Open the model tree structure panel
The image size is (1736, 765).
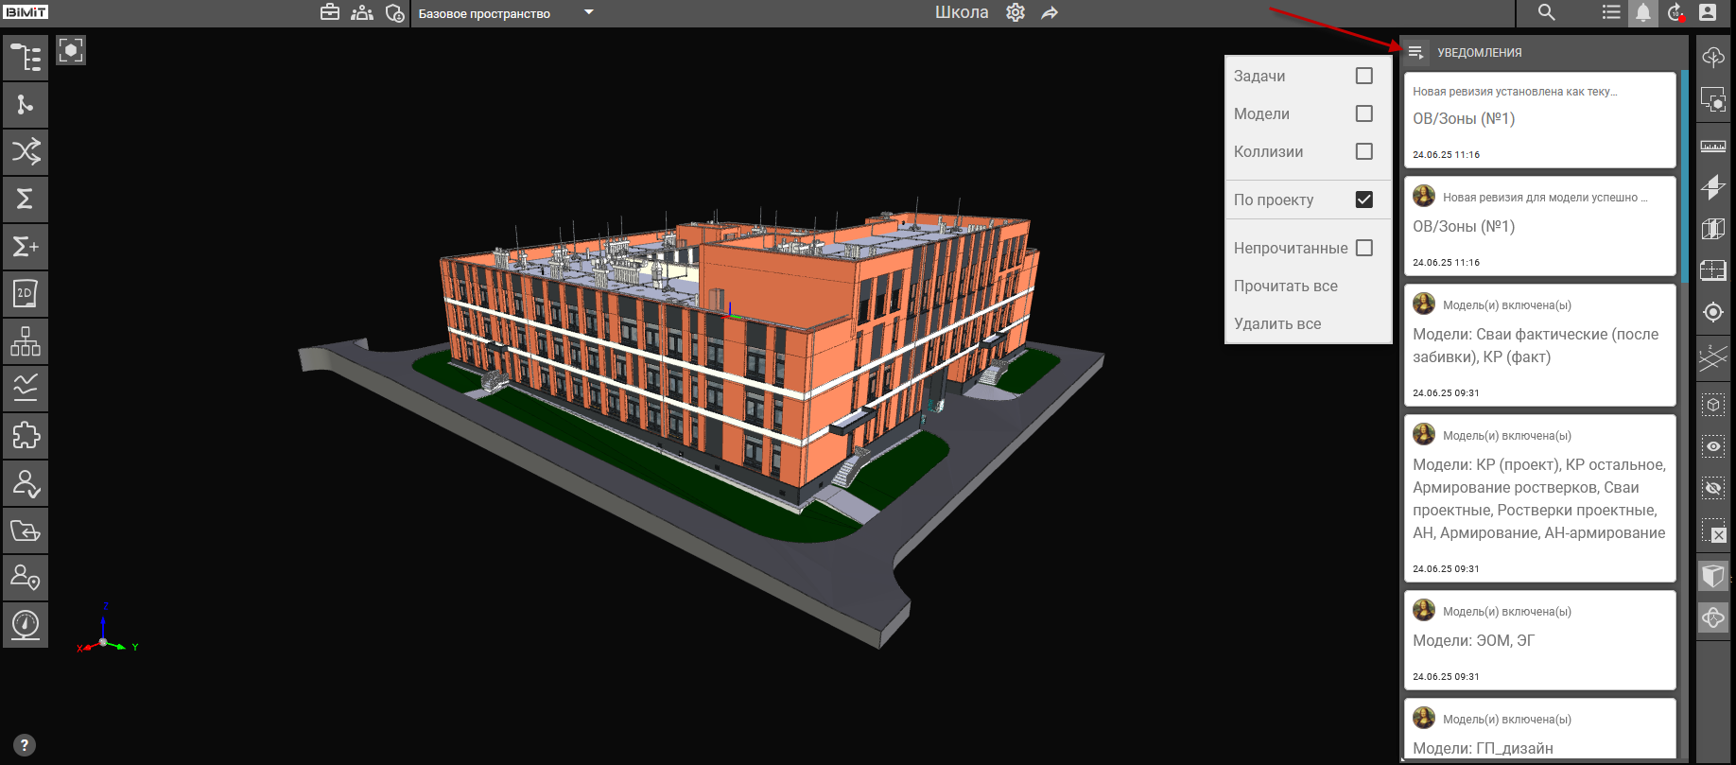[x=26, y=58]
